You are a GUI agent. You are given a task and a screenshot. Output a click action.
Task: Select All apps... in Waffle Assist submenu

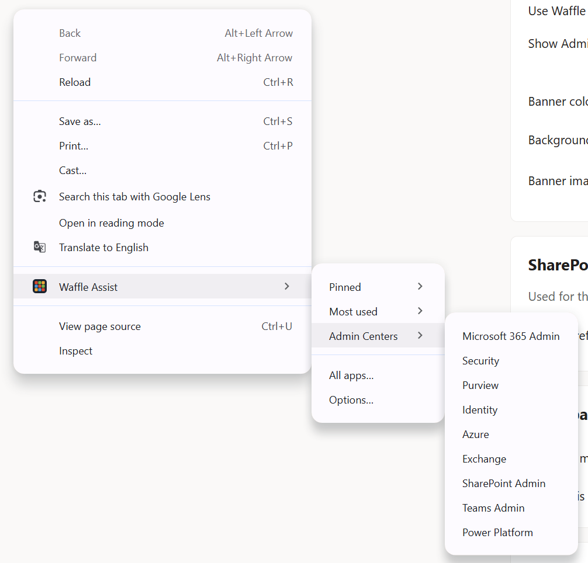378,376
